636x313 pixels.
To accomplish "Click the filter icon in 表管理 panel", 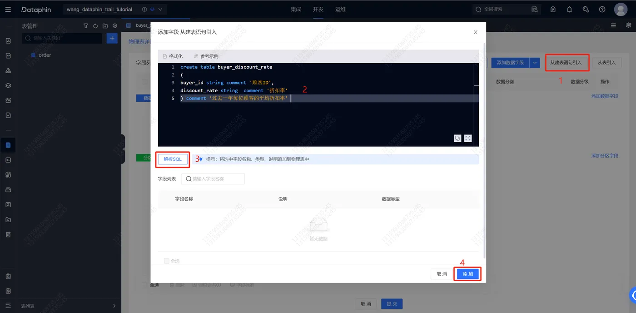I will click(x=86, y=26).
